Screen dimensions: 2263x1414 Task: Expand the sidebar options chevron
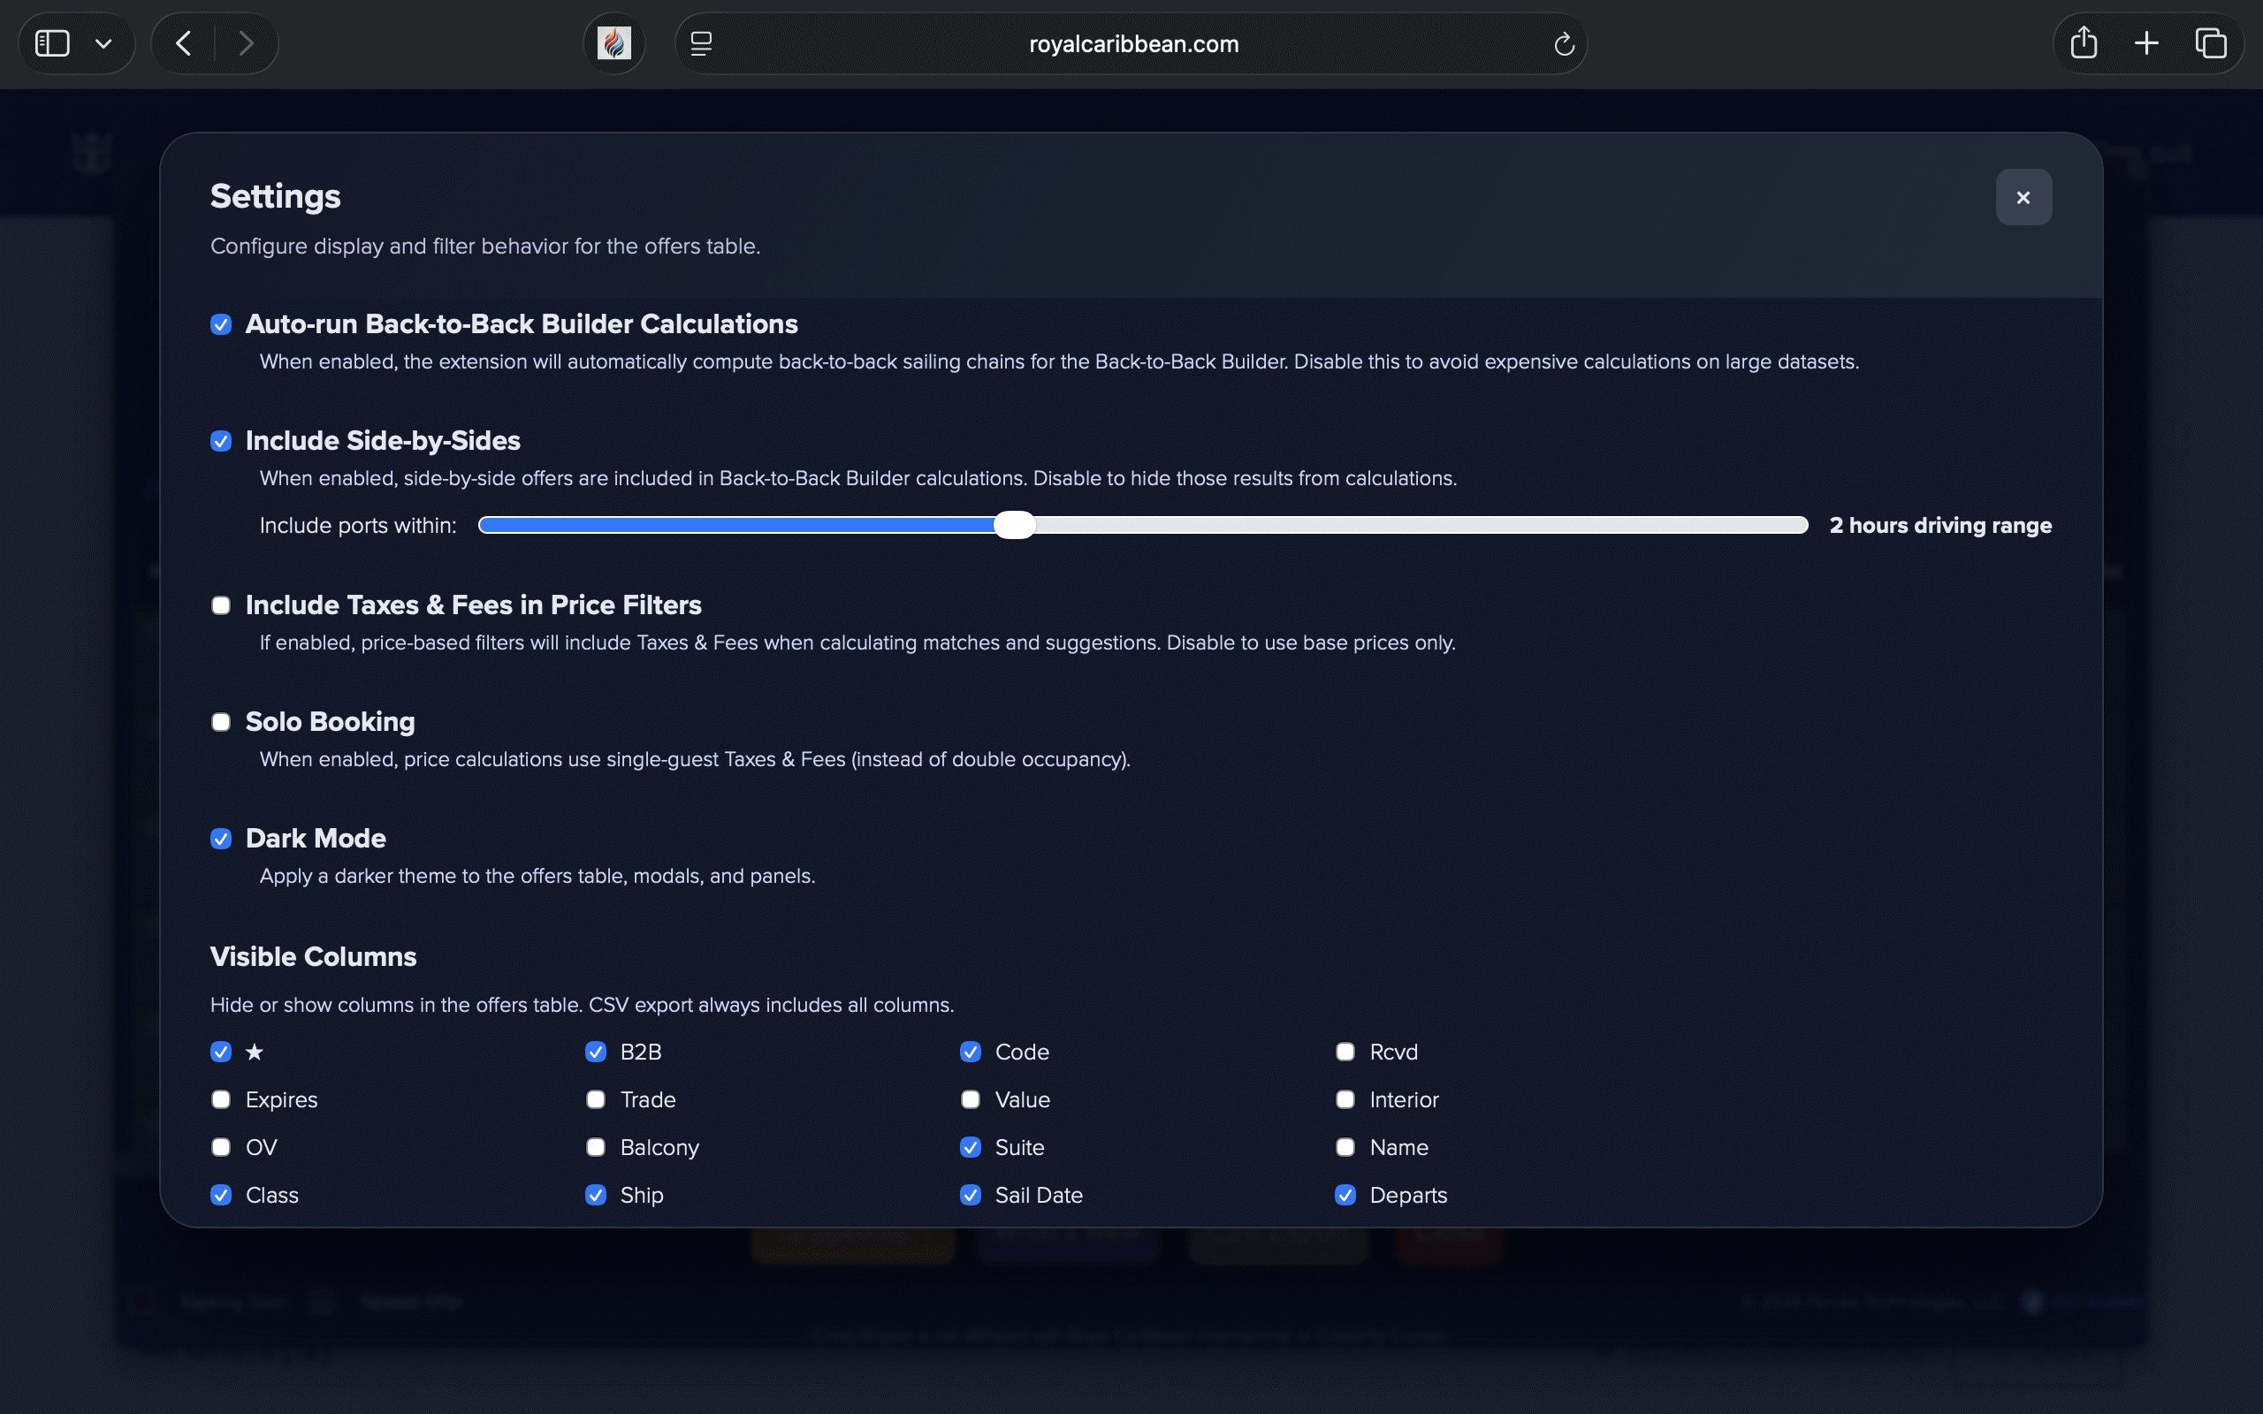click(x=104, y=42)
